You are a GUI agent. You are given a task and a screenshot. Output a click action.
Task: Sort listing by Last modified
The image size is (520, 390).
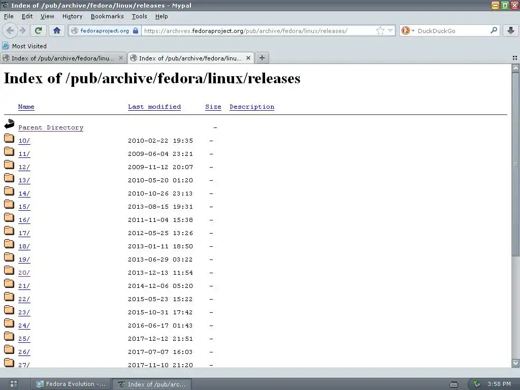pyautogui.click(x=154, y=107)
